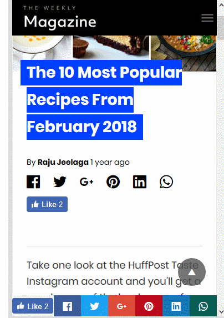Screen dimensions: 224x318
Task: Tap the scroll-to-top arrow circle button
Action: (192, 272)
